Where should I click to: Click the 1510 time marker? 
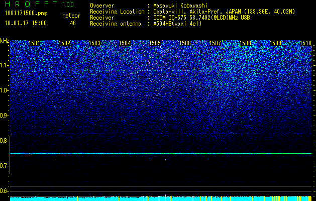pos(305,43)
